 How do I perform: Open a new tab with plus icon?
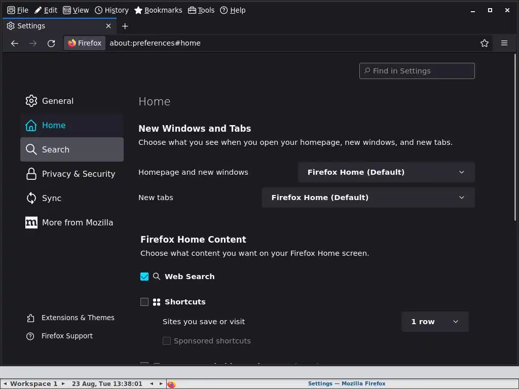point(125,26)
